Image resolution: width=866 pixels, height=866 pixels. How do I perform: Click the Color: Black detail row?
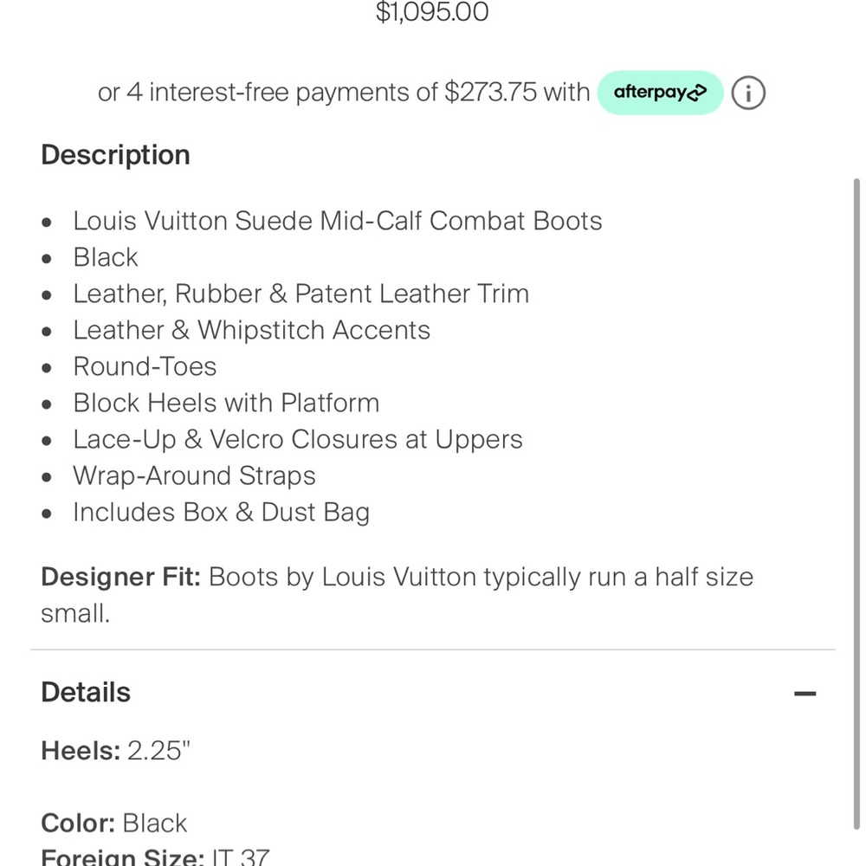(113, 823)
